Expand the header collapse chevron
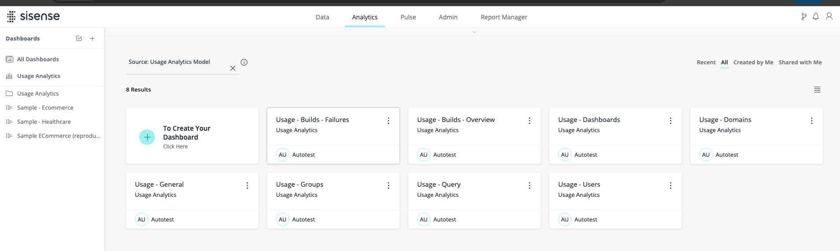Screen dimensions: 840x251 474,32
